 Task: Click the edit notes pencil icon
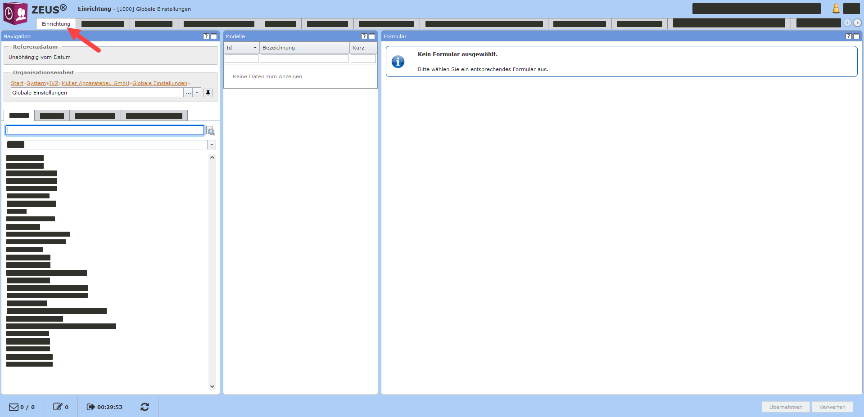tap(58, 407)
